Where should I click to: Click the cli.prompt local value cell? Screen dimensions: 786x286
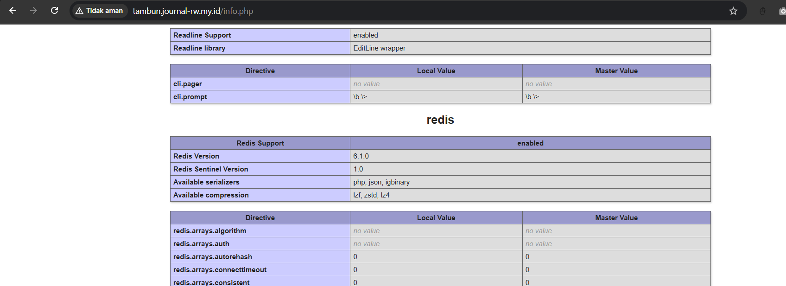pyautogui.click(x=360, y=97)
